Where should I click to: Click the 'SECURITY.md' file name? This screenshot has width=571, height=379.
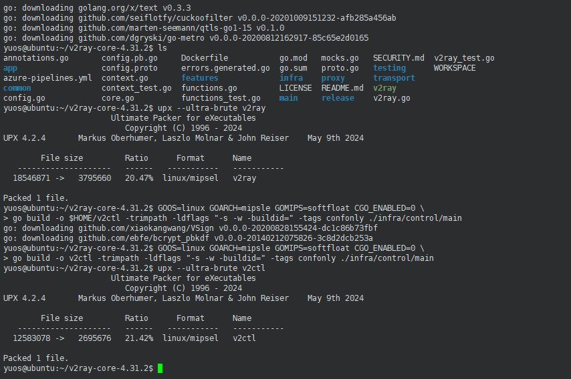pos(398,58)
